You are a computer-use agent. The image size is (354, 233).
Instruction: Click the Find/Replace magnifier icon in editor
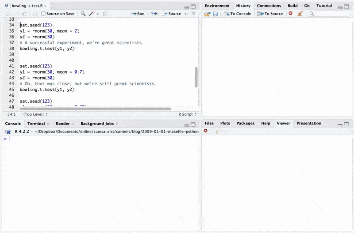(83, 14)
